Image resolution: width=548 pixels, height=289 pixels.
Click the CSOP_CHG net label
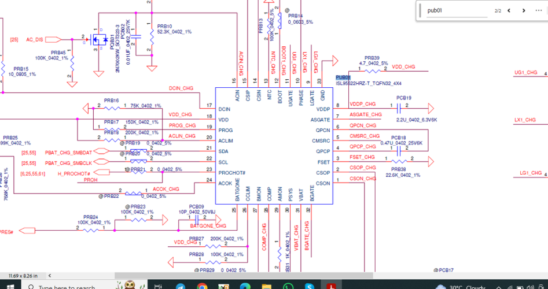click(363, 168)
